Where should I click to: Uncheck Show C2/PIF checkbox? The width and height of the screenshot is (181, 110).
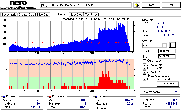[x=144, y=68]
